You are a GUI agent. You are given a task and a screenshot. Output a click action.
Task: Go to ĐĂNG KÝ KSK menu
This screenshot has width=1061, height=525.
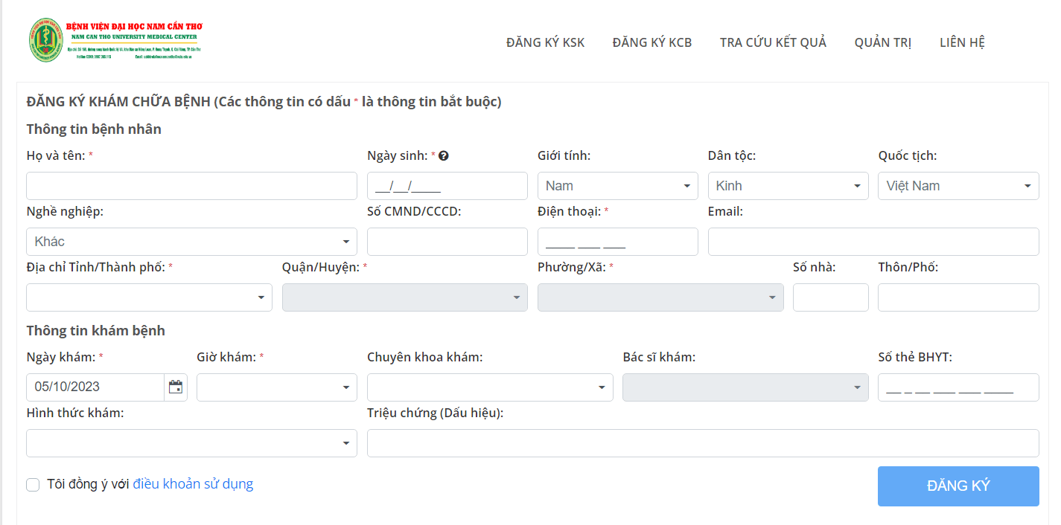545,42
